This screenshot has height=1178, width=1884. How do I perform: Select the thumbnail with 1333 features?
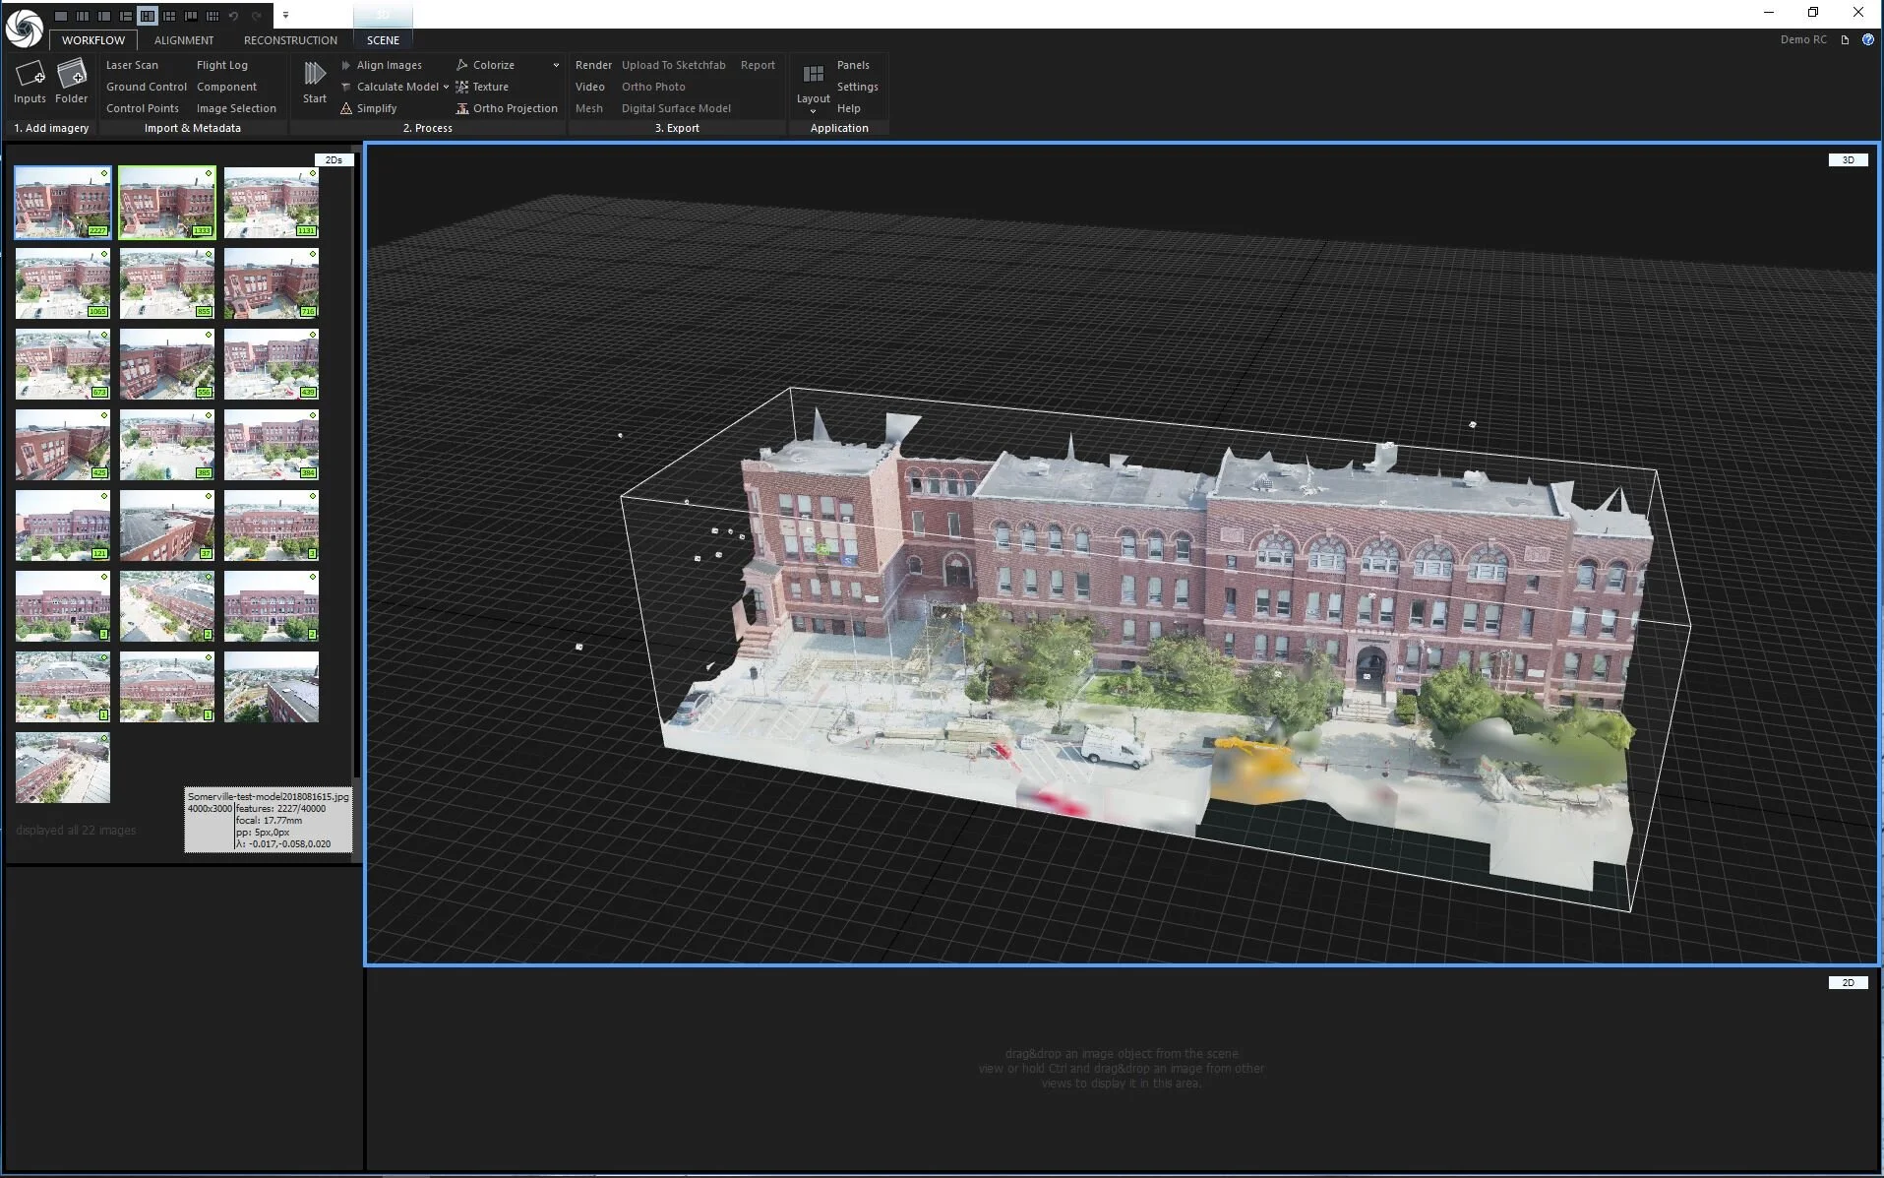(x=166, y=202)
